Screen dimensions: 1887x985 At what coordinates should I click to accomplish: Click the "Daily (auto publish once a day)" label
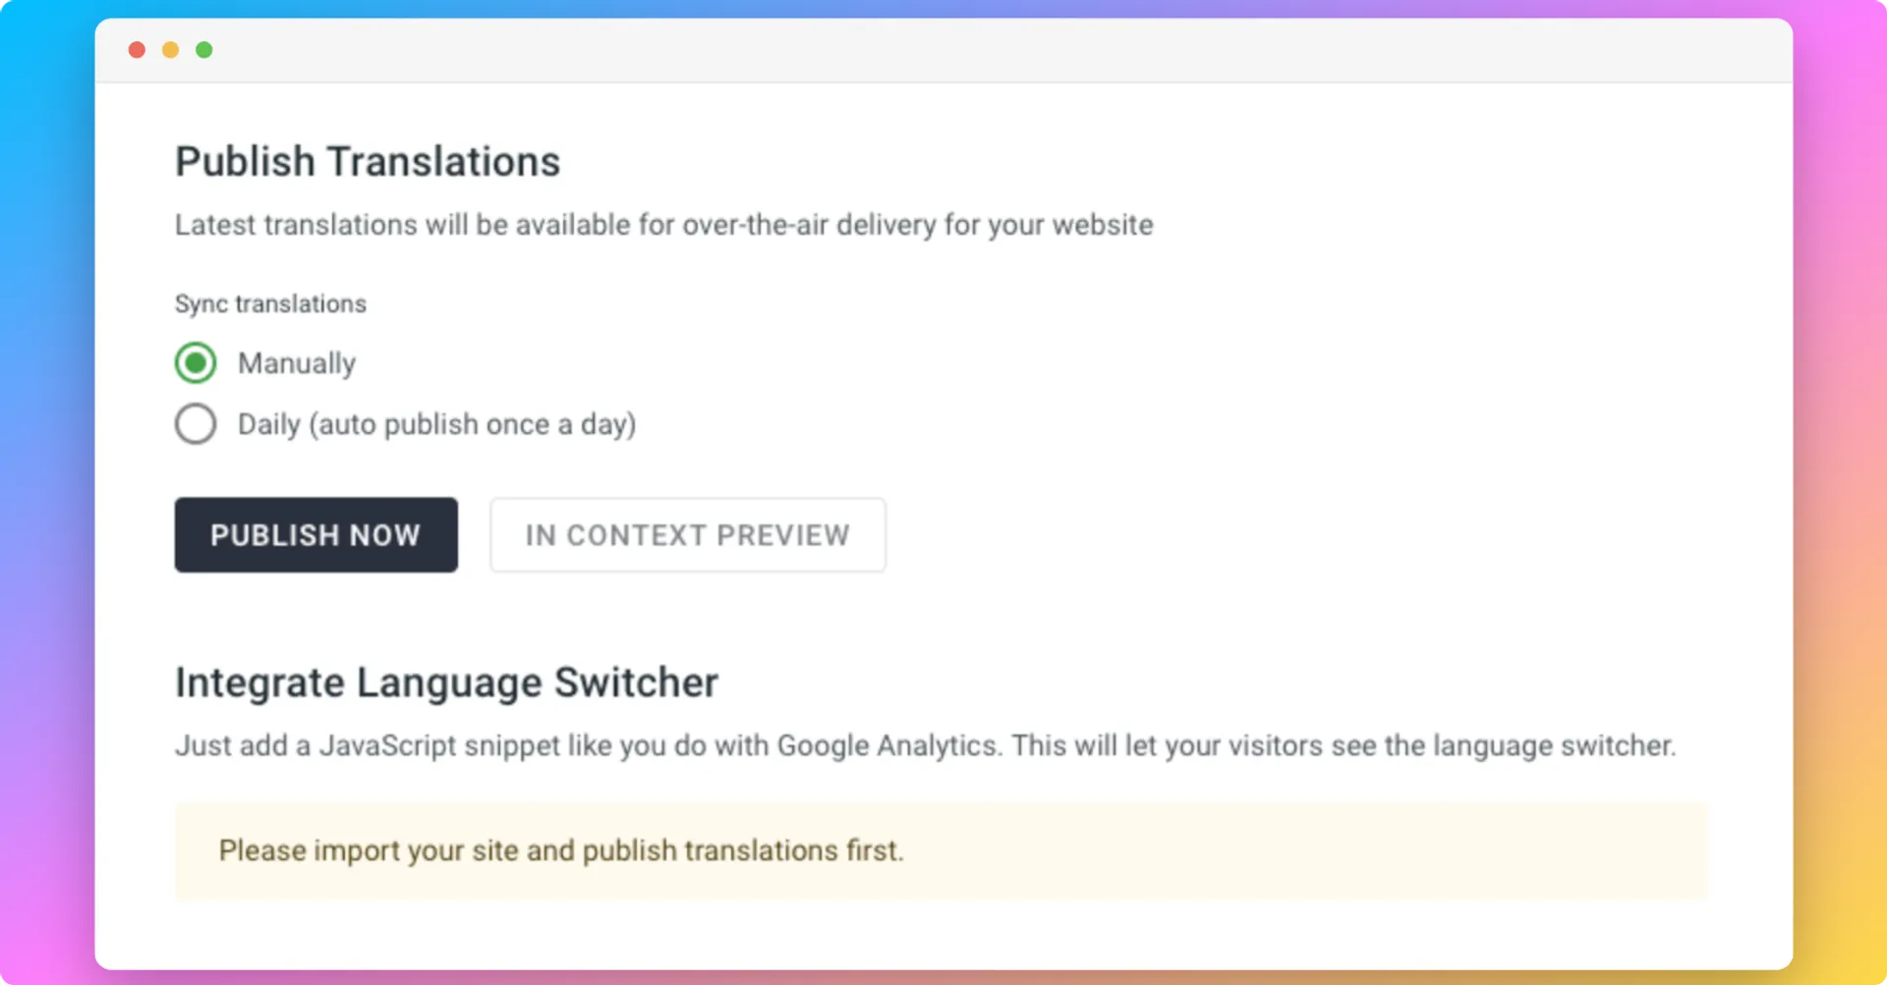437,424
